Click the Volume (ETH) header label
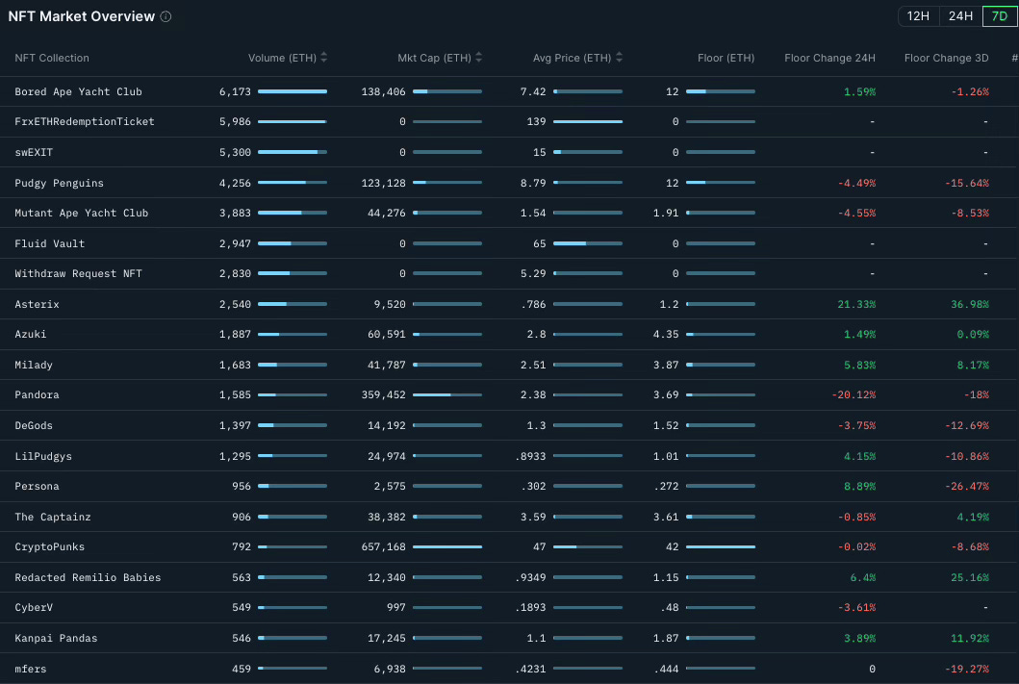The width and height of the screenshot is (1019, 684). coord(282,58)
